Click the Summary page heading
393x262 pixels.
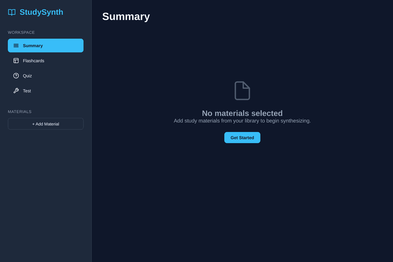click(x=126, y=16)
